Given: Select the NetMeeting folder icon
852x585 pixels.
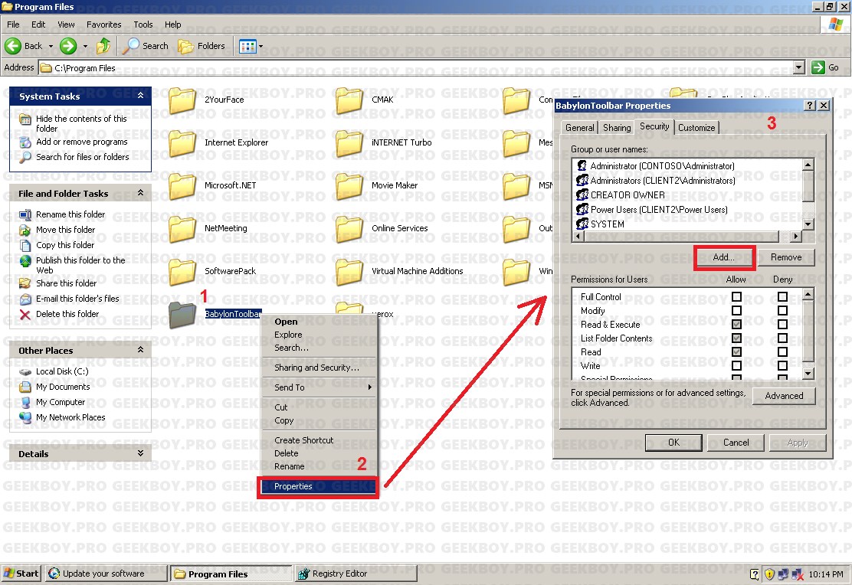Looking at the screenshot, I should (182, 229).
